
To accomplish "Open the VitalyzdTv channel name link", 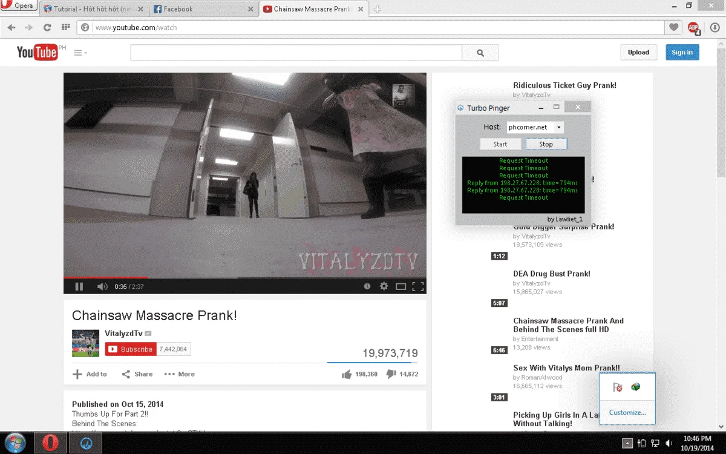I will pos(123,333).
